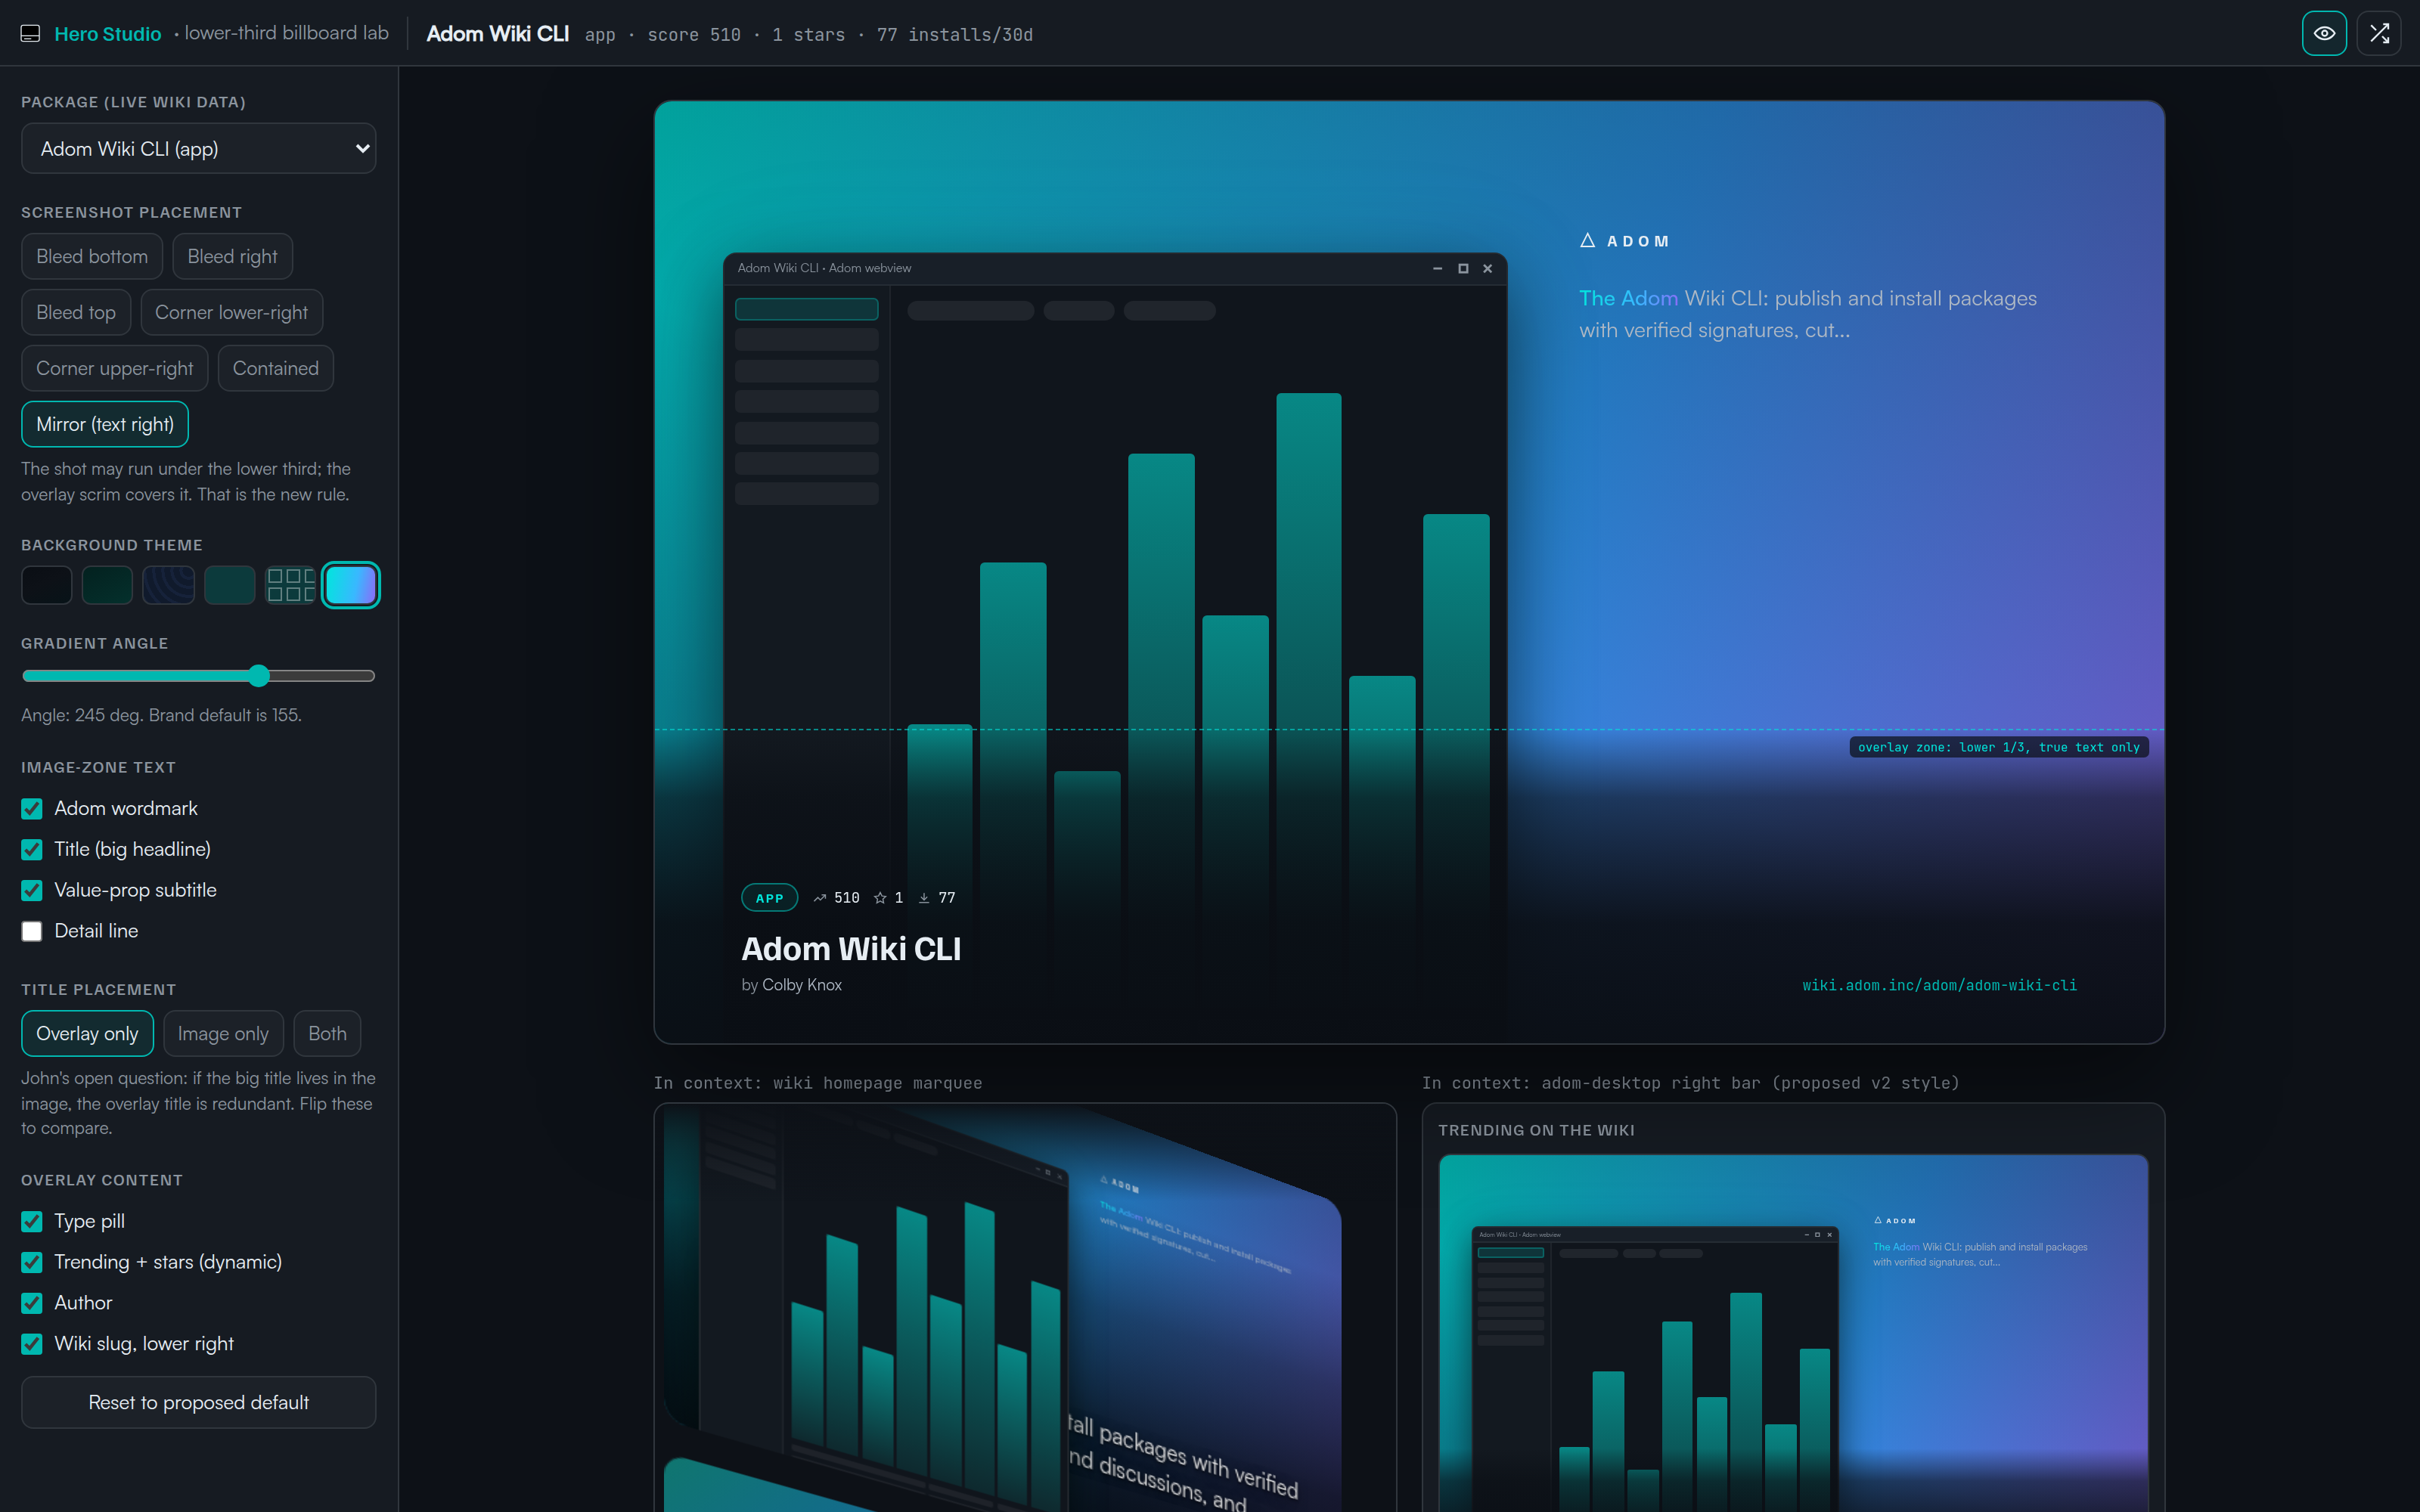This screenshot has width=2420, height=1512.
Task: Pick the dark teal background theme swatch
Action: click(229, 585)
